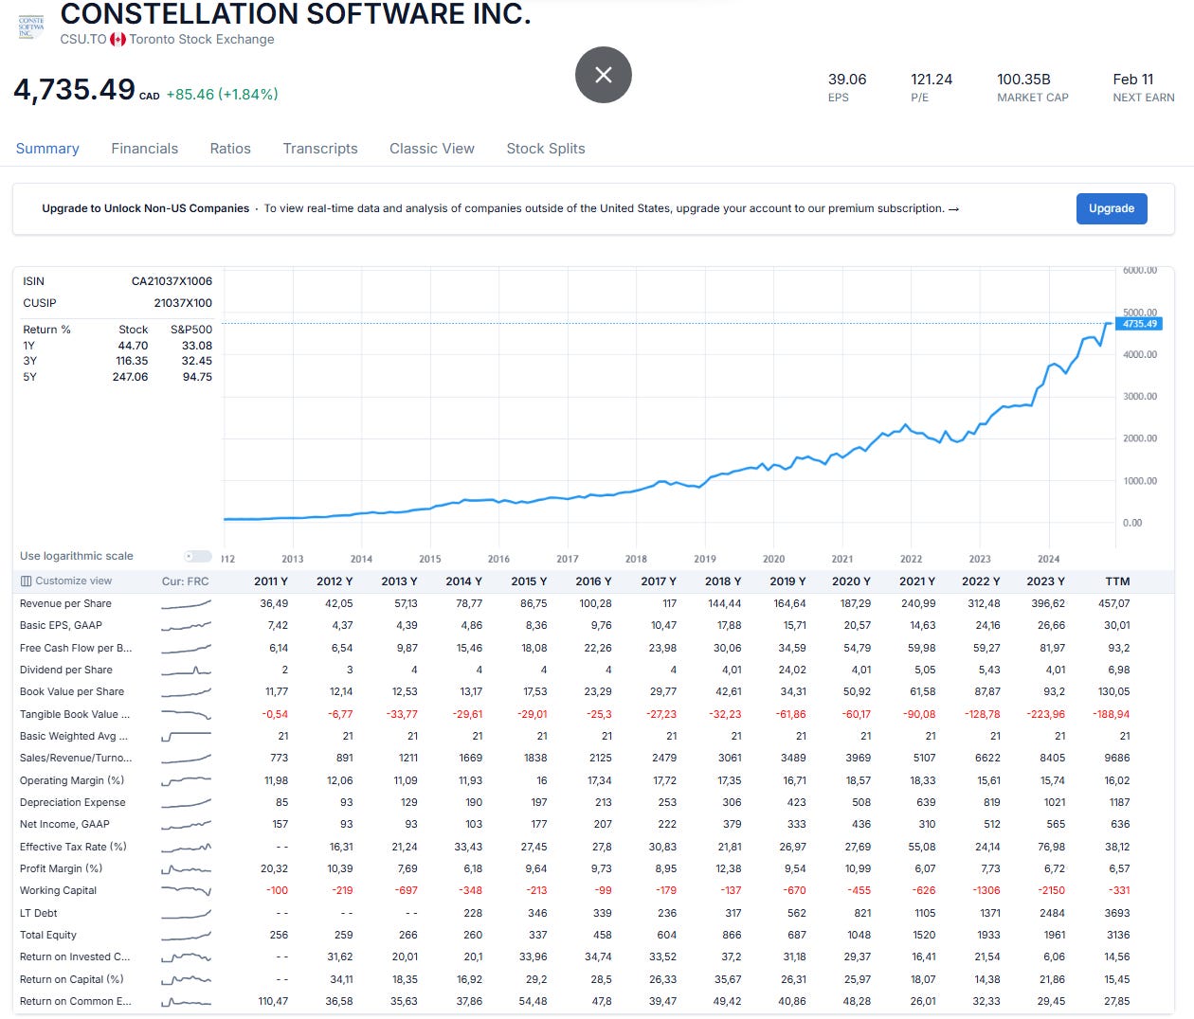
Task: Click the 1Y S&P500 return 33.08
Action: (197, 346)
